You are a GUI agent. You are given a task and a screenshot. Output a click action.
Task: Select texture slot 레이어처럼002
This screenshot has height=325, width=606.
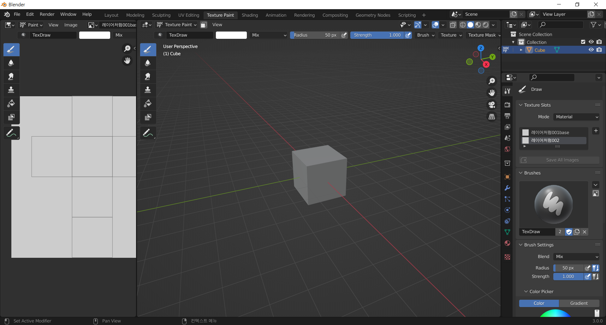[554, 140]
